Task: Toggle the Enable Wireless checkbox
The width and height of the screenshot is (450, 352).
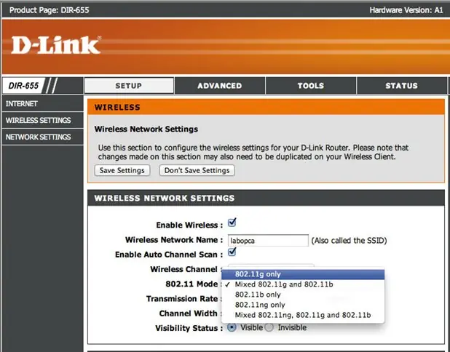Action: click(232, 223)
